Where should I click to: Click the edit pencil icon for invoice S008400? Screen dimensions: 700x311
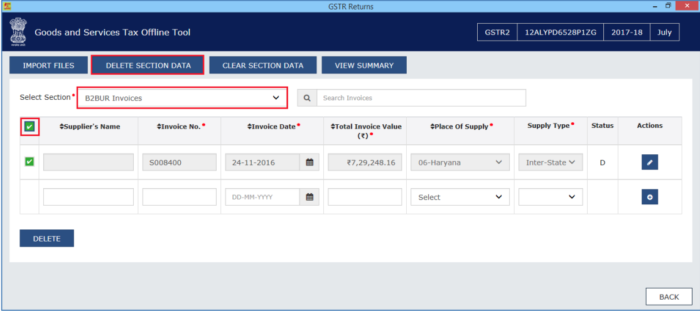pyautogui.click(x=650, y=162)
